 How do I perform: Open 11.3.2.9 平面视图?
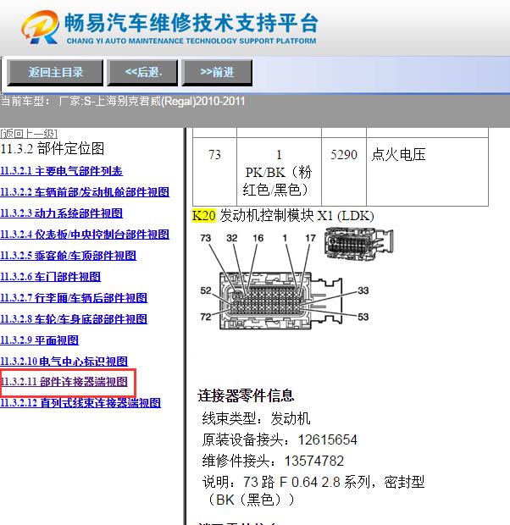40,340
